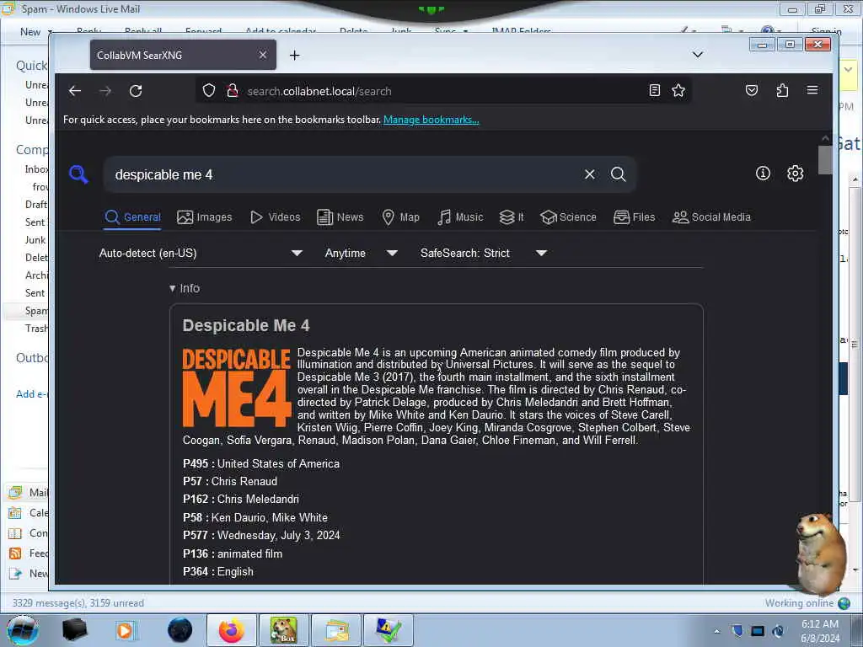This screenshot has height=647, width=863.
Task: Click the P577 release date value
Action: (278, 535)
